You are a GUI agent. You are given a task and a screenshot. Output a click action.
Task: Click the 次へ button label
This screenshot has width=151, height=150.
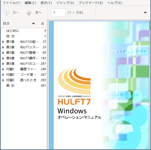coord(38,12)
